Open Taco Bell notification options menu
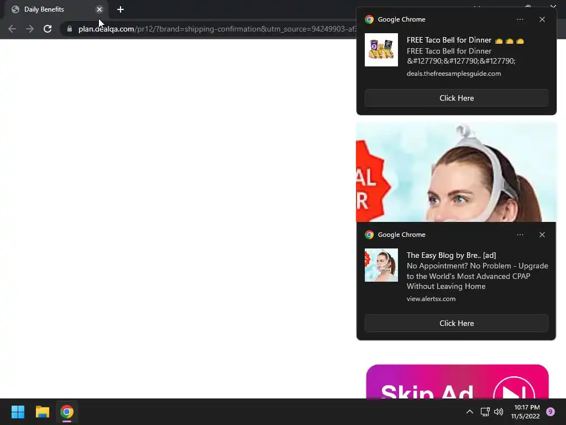566x425 pixels. coord(520,19)
